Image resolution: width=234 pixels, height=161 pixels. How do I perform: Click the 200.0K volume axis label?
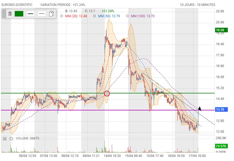(221, 138)
